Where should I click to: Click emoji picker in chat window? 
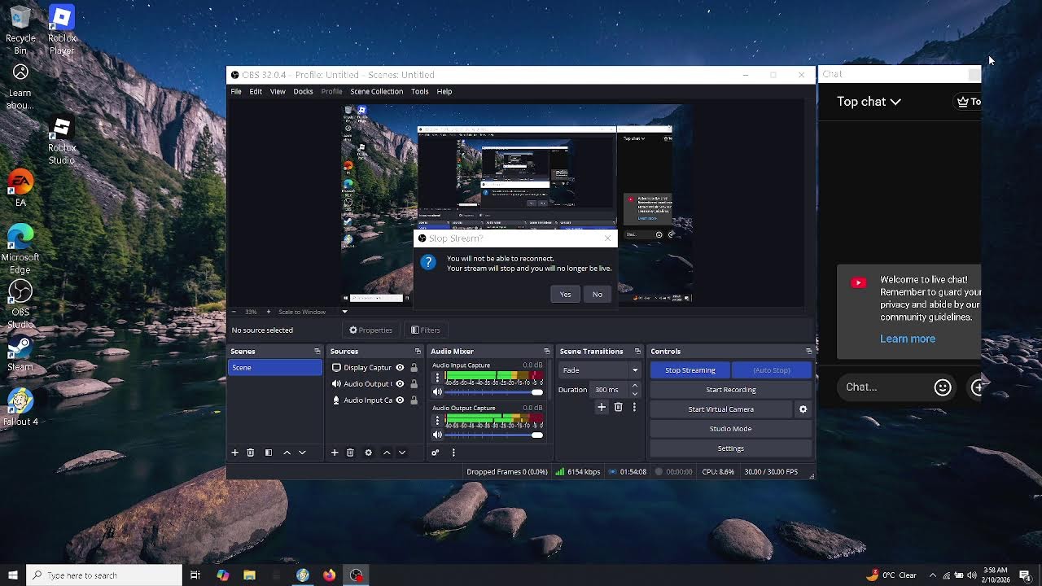[x=943, y=387]
